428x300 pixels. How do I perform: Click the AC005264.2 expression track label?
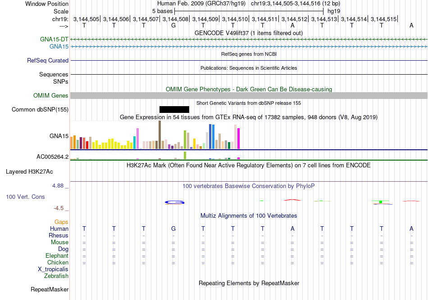click(53, 157)
